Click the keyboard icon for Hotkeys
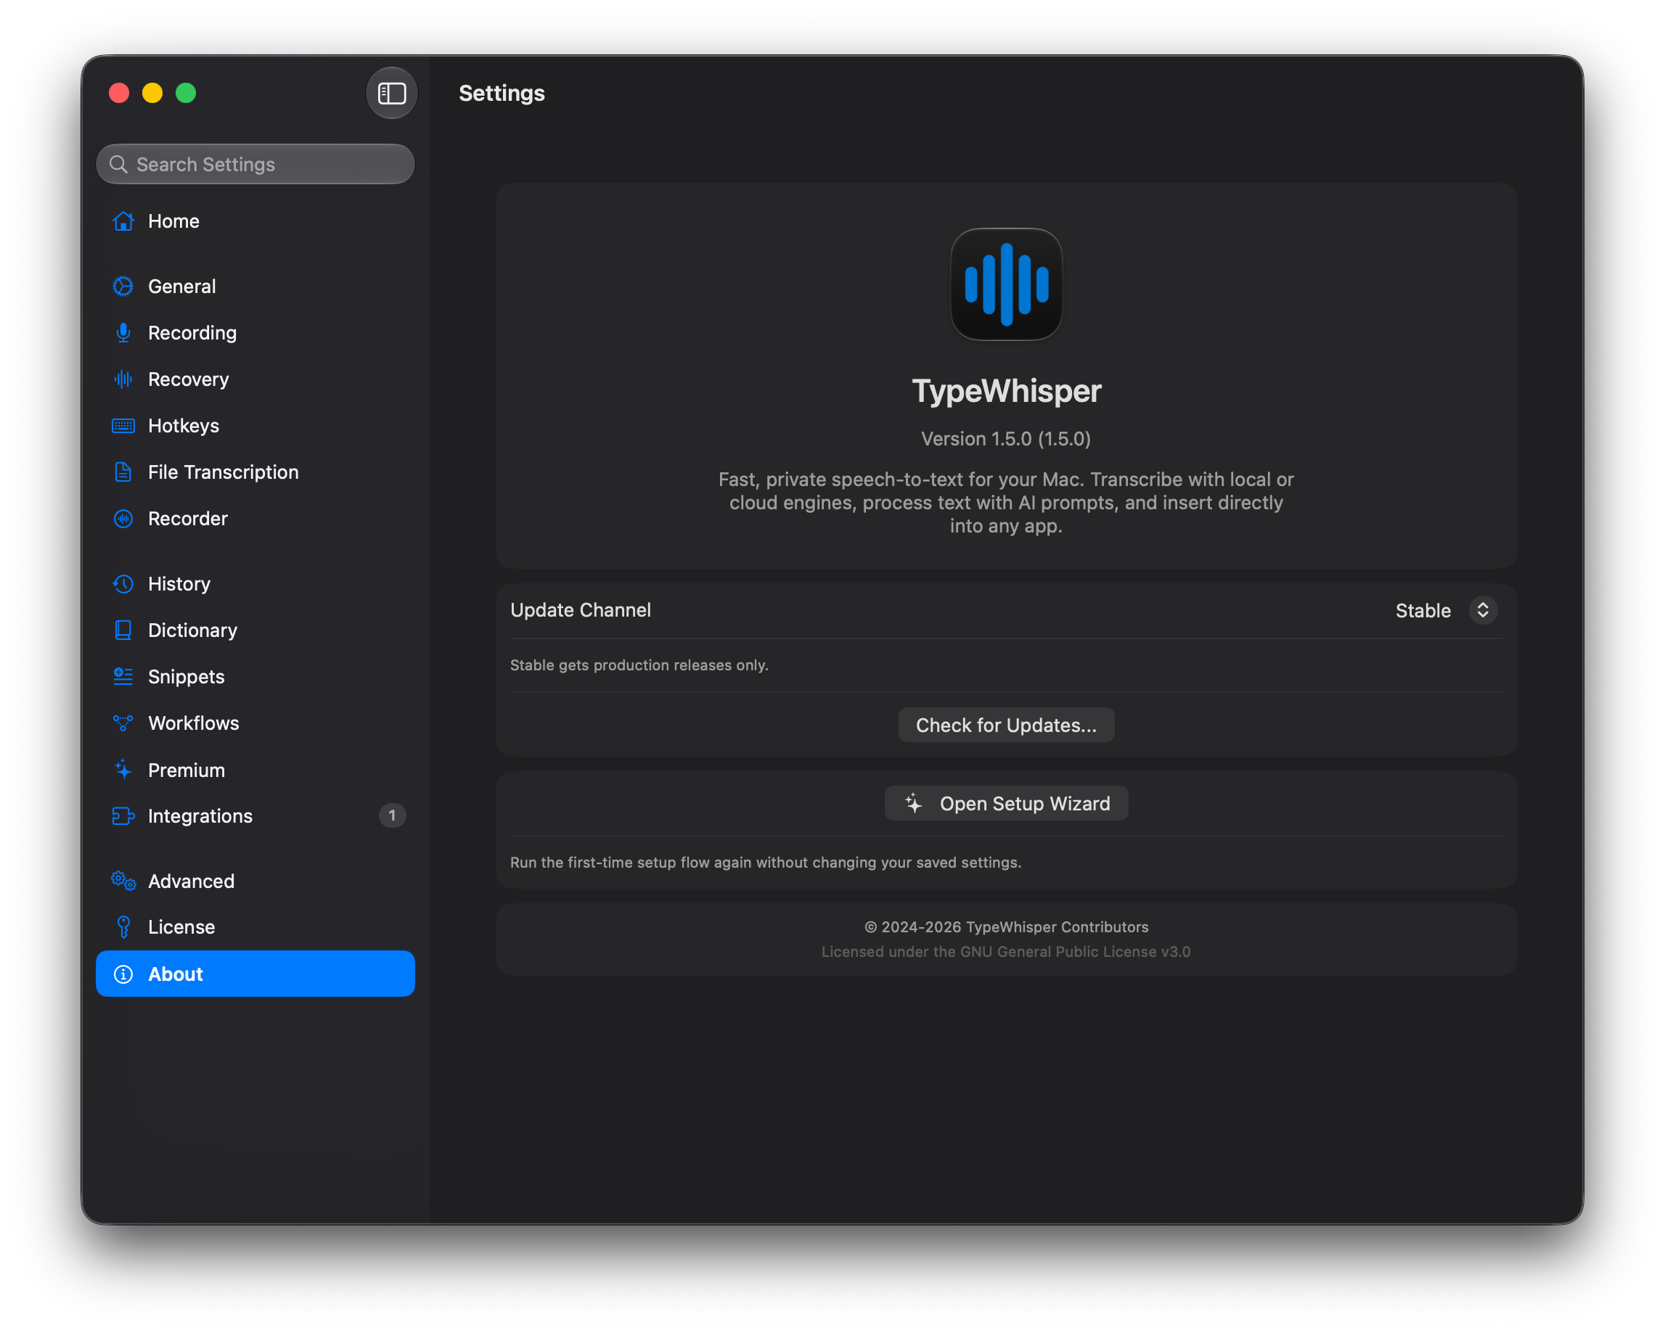1665x1332 pixels. pos(123,426)
